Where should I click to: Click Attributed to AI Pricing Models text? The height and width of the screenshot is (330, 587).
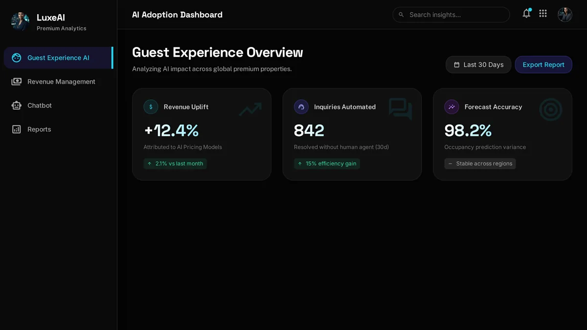(182, 147)
